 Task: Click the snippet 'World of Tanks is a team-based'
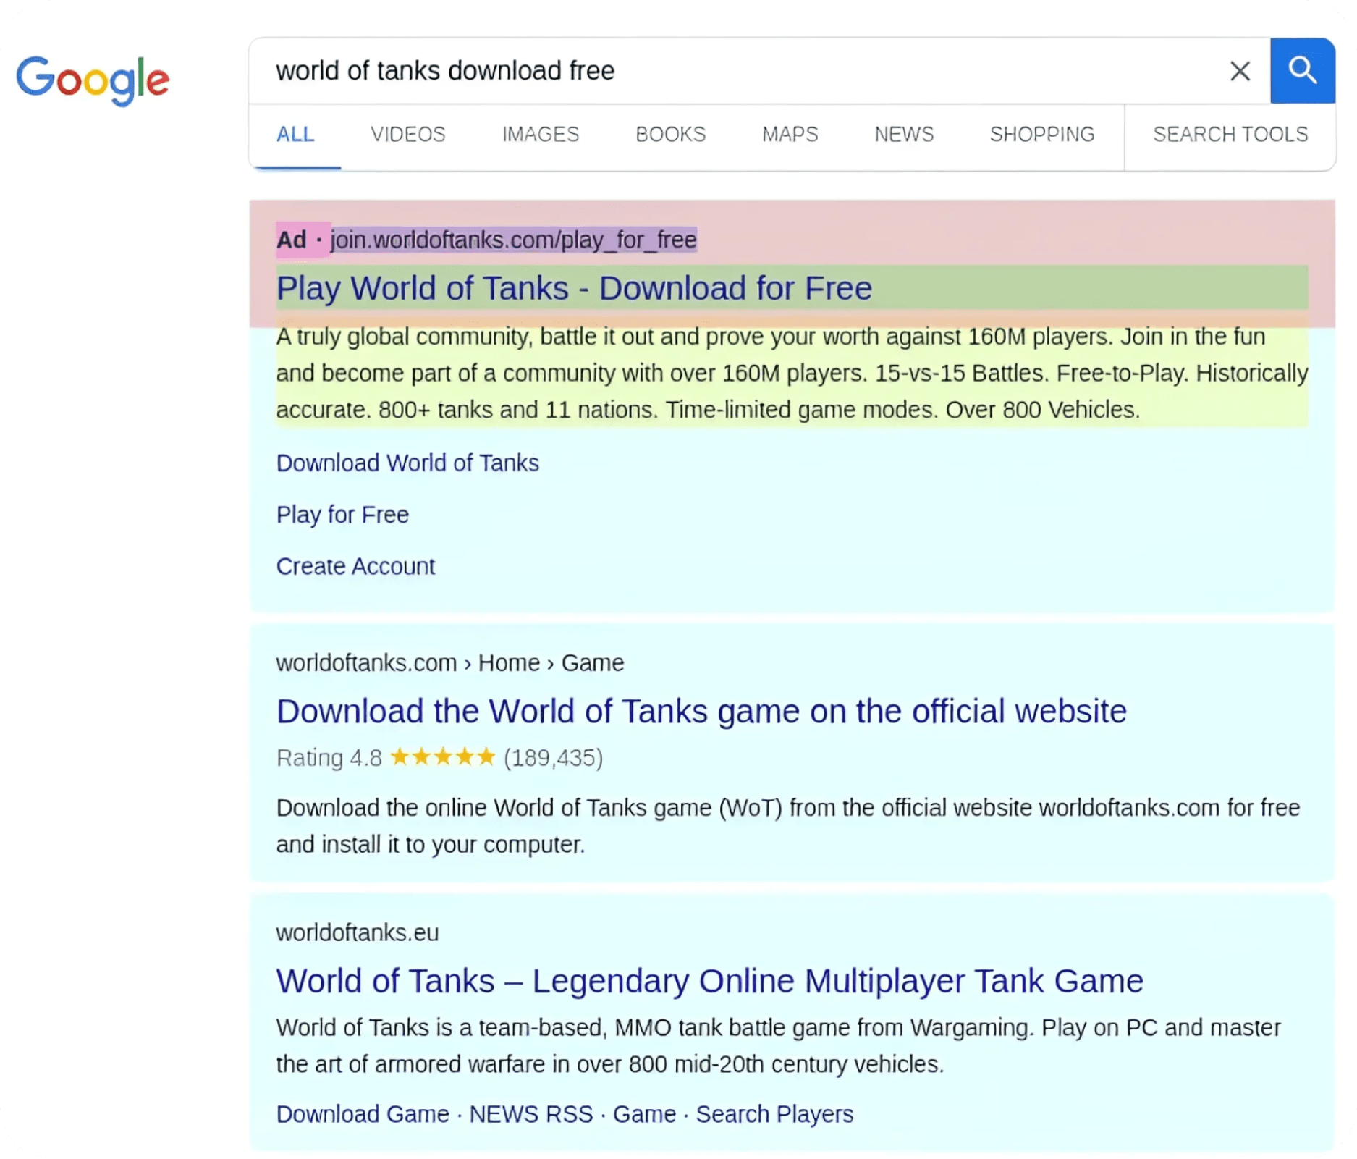[x=779, y=1046]
